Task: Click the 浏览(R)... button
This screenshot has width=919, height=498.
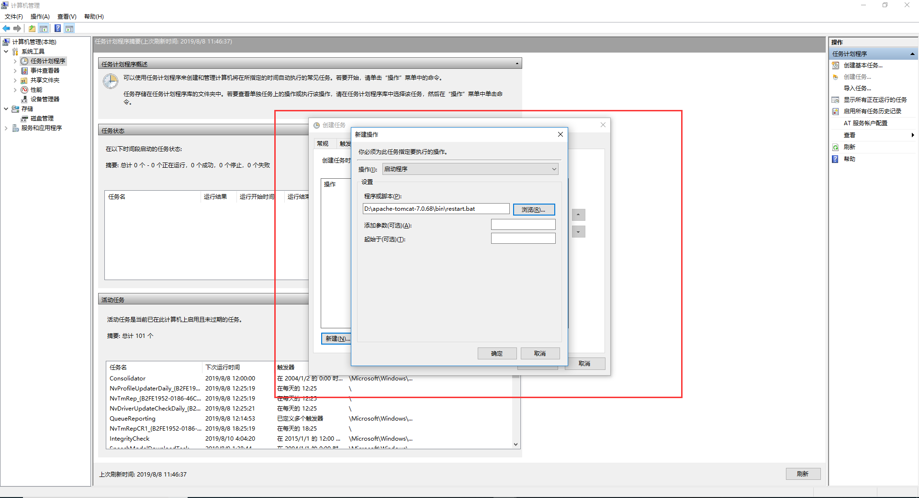Action: click(x=534, y=209)
